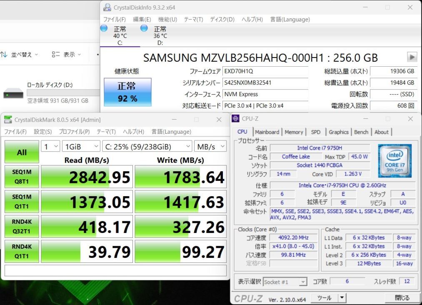Open ヘルプ(H) menu in CrystalDiskInfo

click(x=252, y=20)
